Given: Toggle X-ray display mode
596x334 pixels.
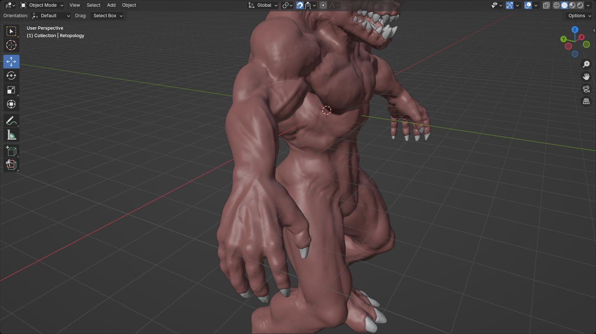Looking at the screenshot, I should 546,5.
